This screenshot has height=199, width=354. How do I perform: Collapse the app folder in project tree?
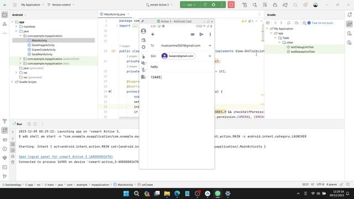(x=12, y=22)
